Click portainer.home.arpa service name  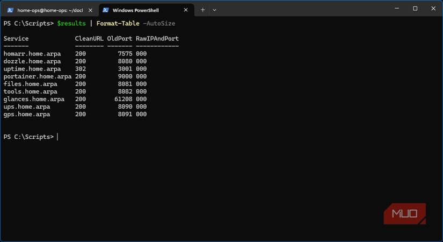pyautogui.click(x=38, y=76)
